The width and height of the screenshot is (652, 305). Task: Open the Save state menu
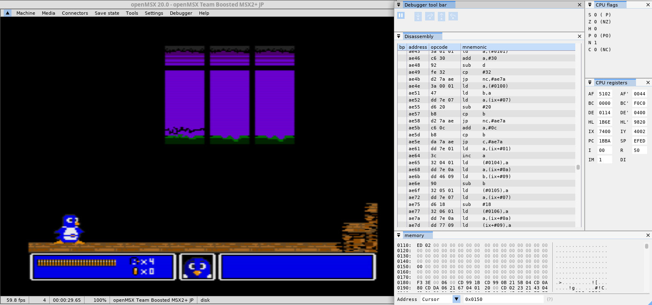[107, 13]
